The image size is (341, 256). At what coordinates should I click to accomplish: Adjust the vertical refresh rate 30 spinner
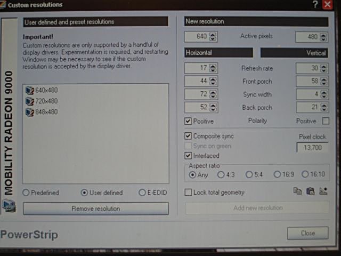(324, 68)
